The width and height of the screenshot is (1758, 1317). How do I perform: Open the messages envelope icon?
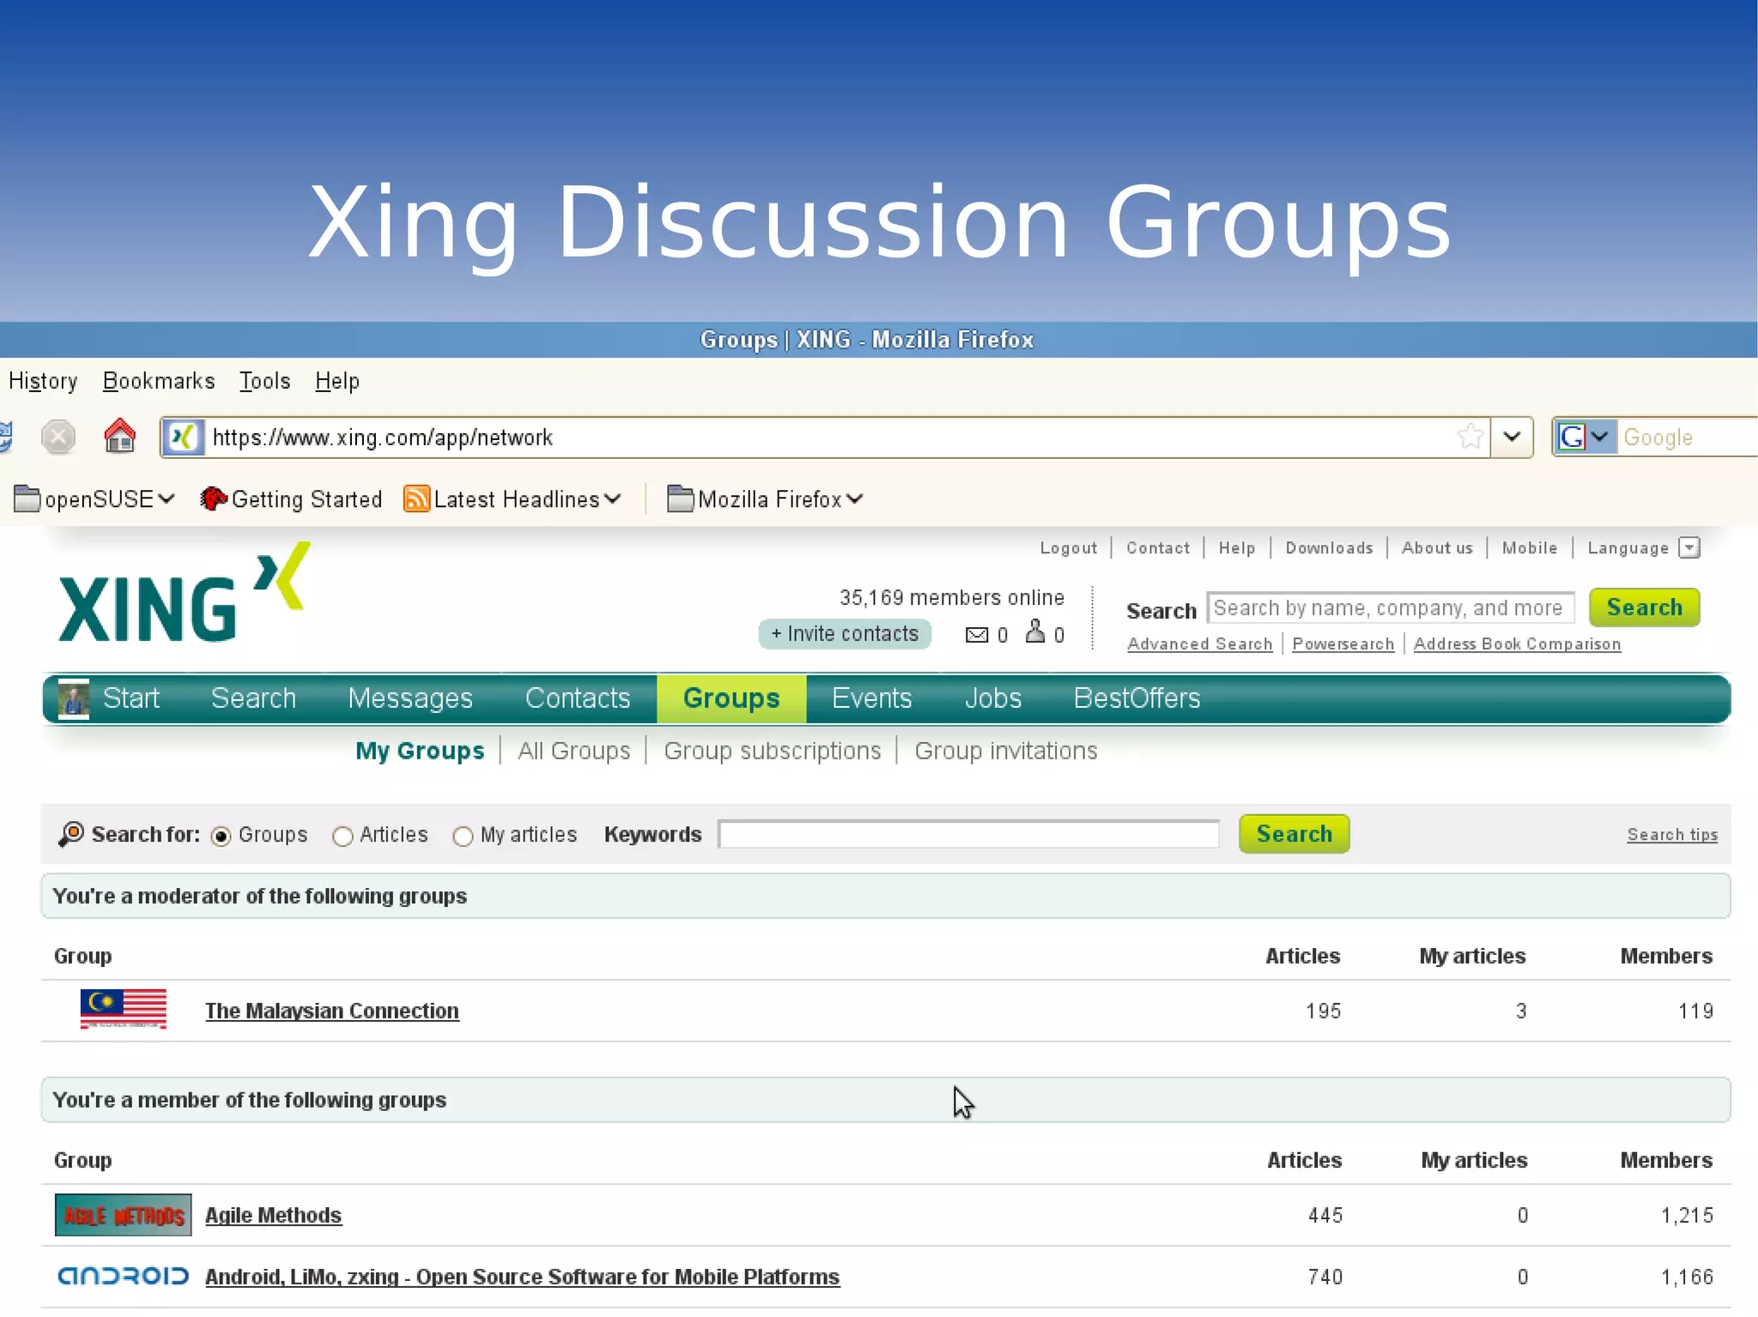977,635
